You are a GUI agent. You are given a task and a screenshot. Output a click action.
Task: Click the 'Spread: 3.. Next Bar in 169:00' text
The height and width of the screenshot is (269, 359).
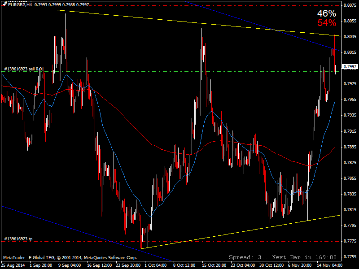(x=283, y=257)
